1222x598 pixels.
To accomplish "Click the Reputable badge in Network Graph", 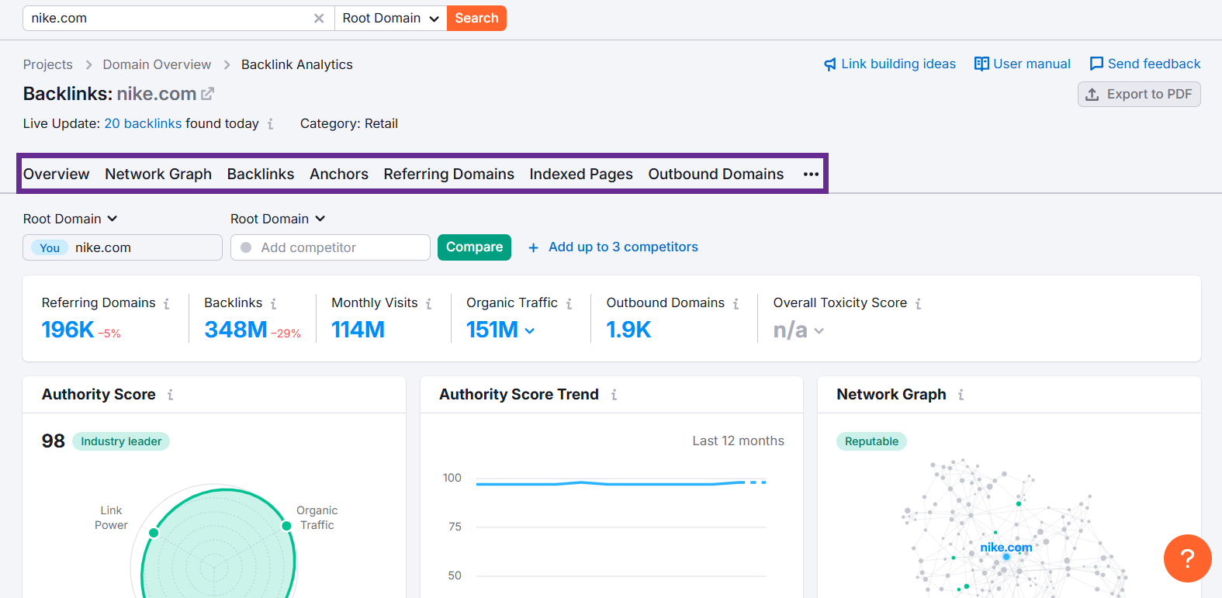I will [x=871, y=441].
